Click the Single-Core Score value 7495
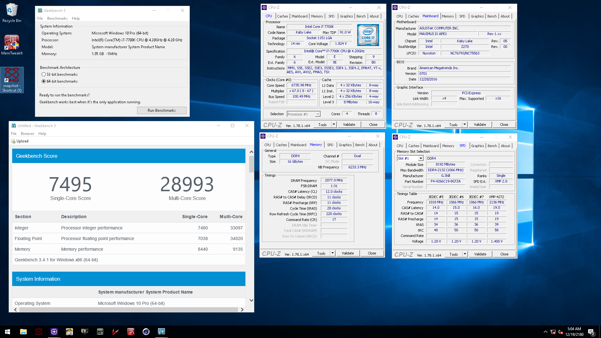The width and height of the screenshot is (601, 338). pos(70,184)
